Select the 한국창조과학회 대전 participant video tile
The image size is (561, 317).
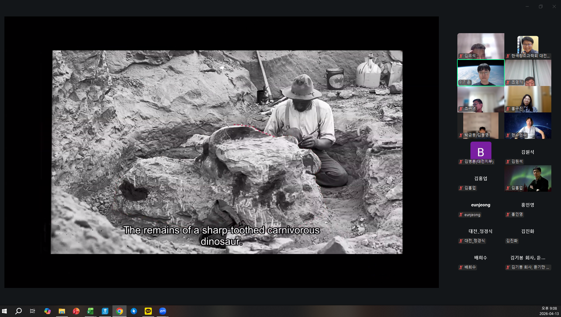[528, 46]
